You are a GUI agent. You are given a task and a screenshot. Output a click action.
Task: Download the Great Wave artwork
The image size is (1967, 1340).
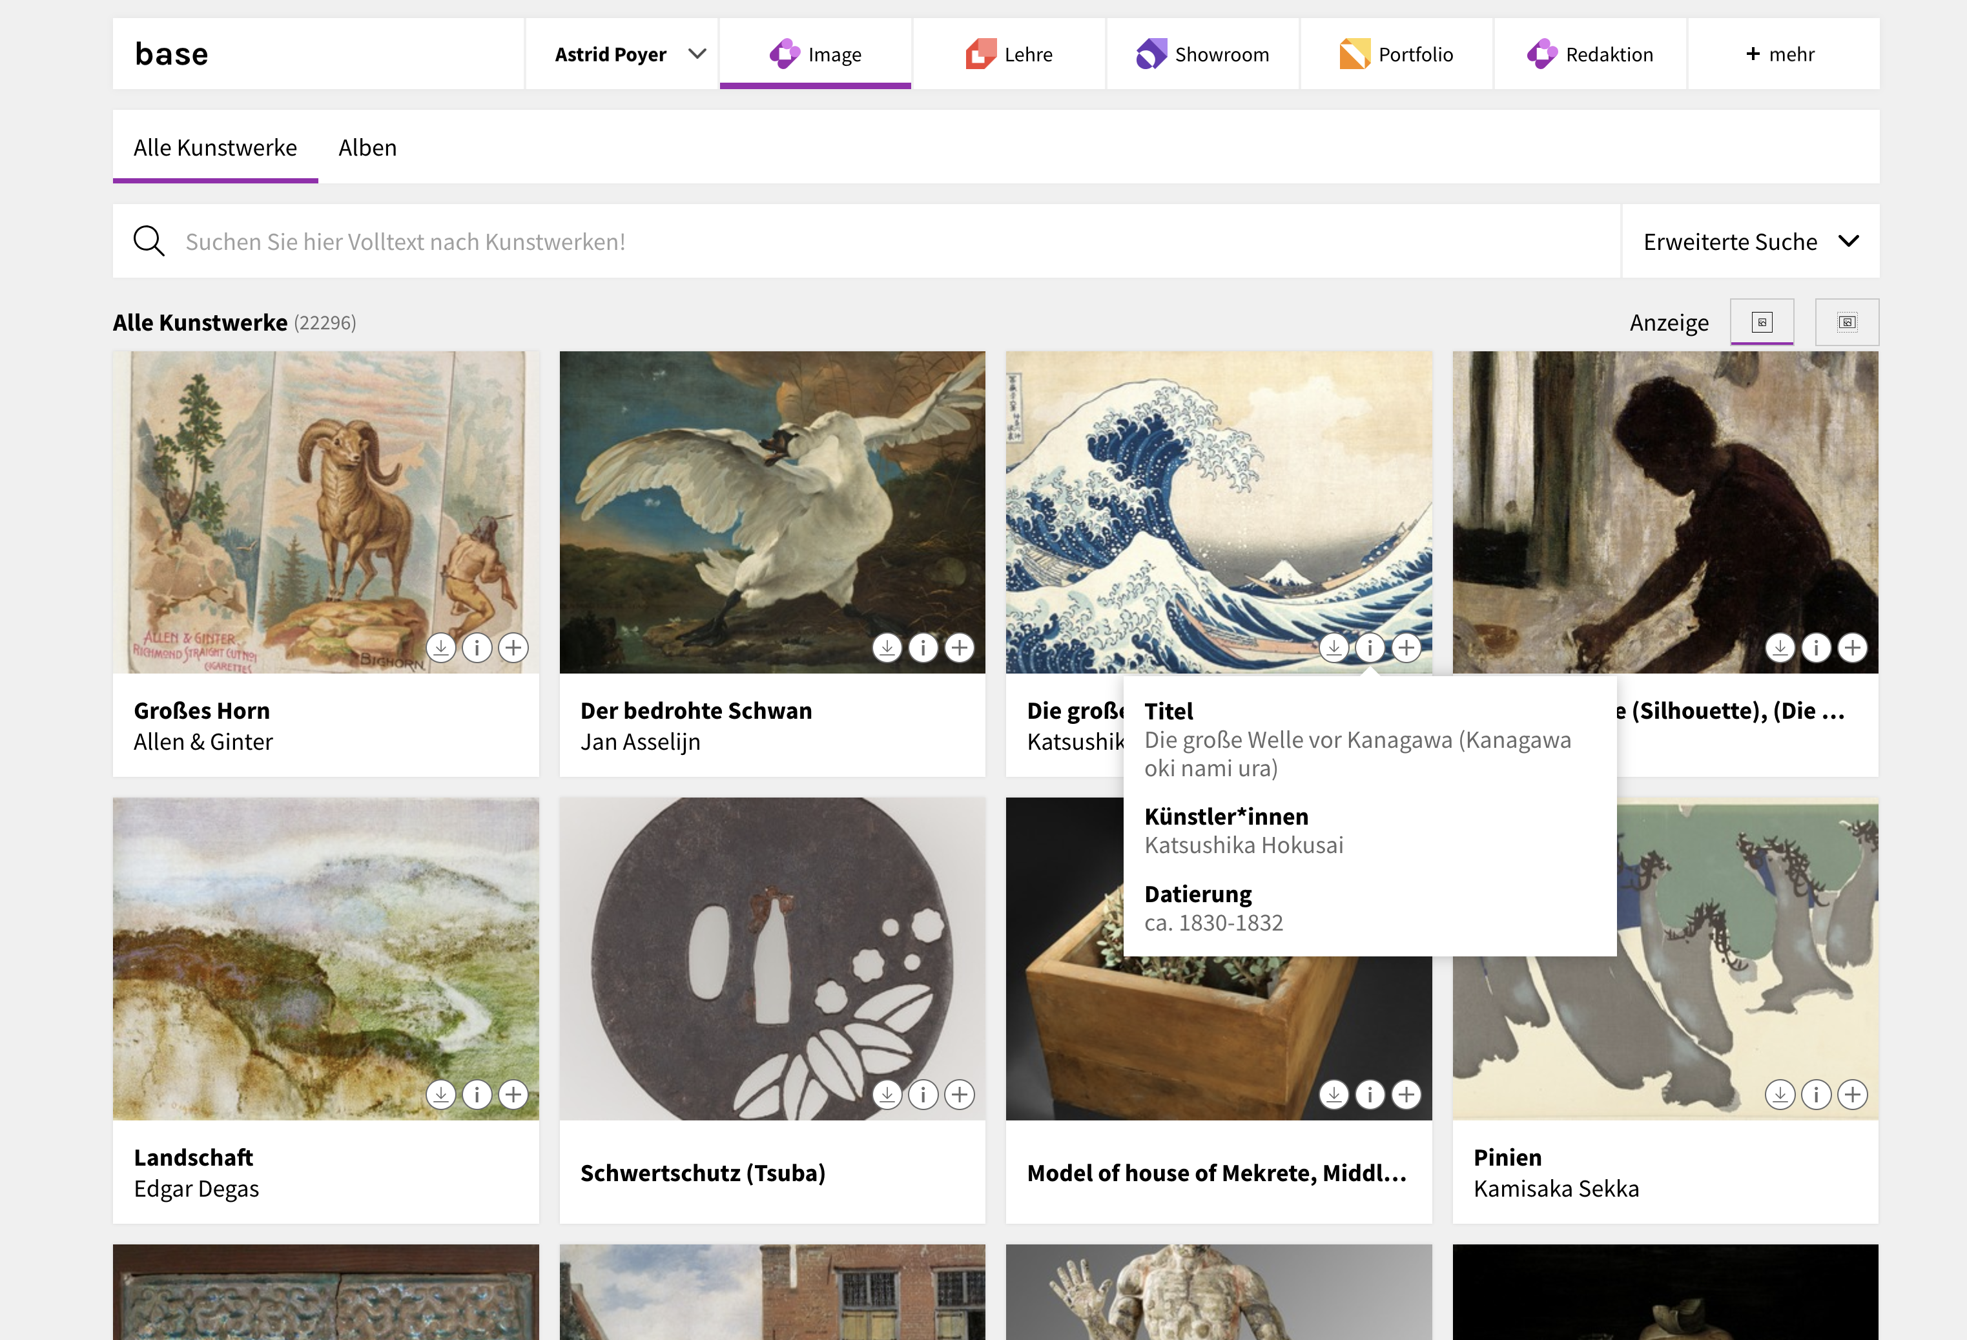coord(1334,648)
